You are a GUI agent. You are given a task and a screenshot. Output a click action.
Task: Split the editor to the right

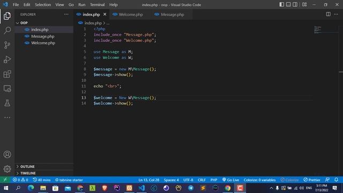pyautogui.click(x=328, y=14)
